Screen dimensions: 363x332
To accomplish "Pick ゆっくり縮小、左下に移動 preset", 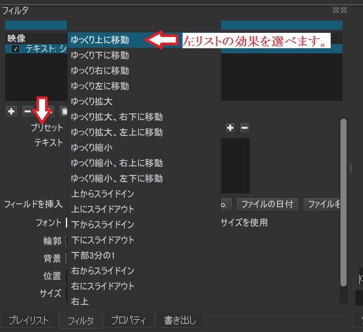I will pos(144,179).
